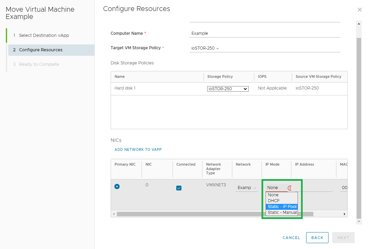This screenshot has width=368, height=249.
Task: Close the Move Virtual Machine dialog
Action: click(359, 10)
